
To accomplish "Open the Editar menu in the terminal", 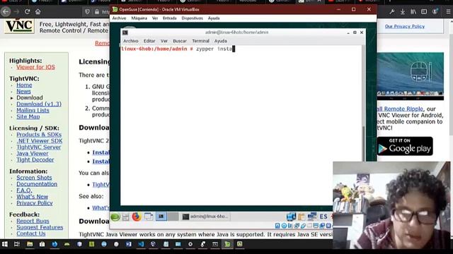I will pyautogui.click(x=149, y=41).
